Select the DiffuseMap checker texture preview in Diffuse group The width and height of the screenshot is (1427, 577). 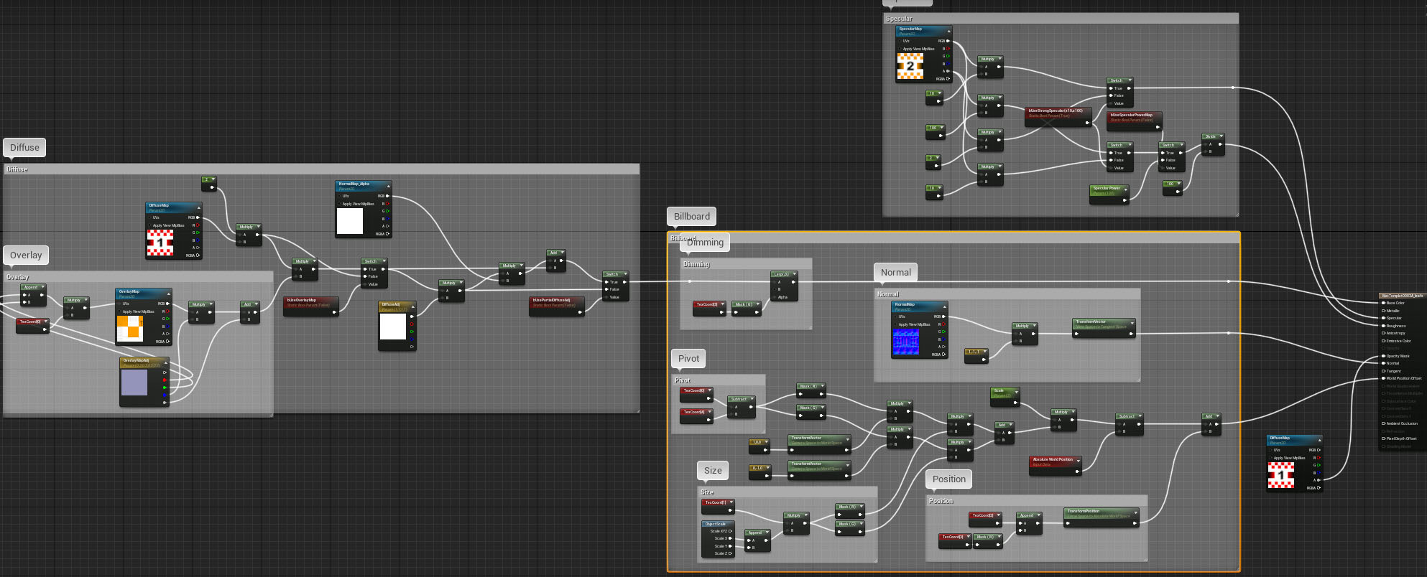(x=160, y=243)
